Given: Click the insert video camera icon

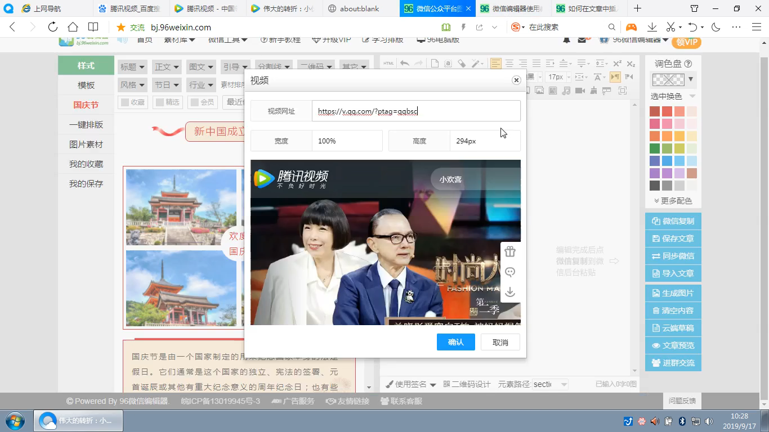Looking at the screenshot, I should (x=580, y=91).
